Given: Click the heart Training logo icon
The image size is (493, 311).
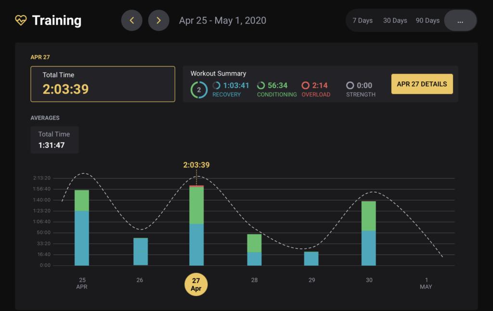Looking at the screenshot, I should click(21, 20).
